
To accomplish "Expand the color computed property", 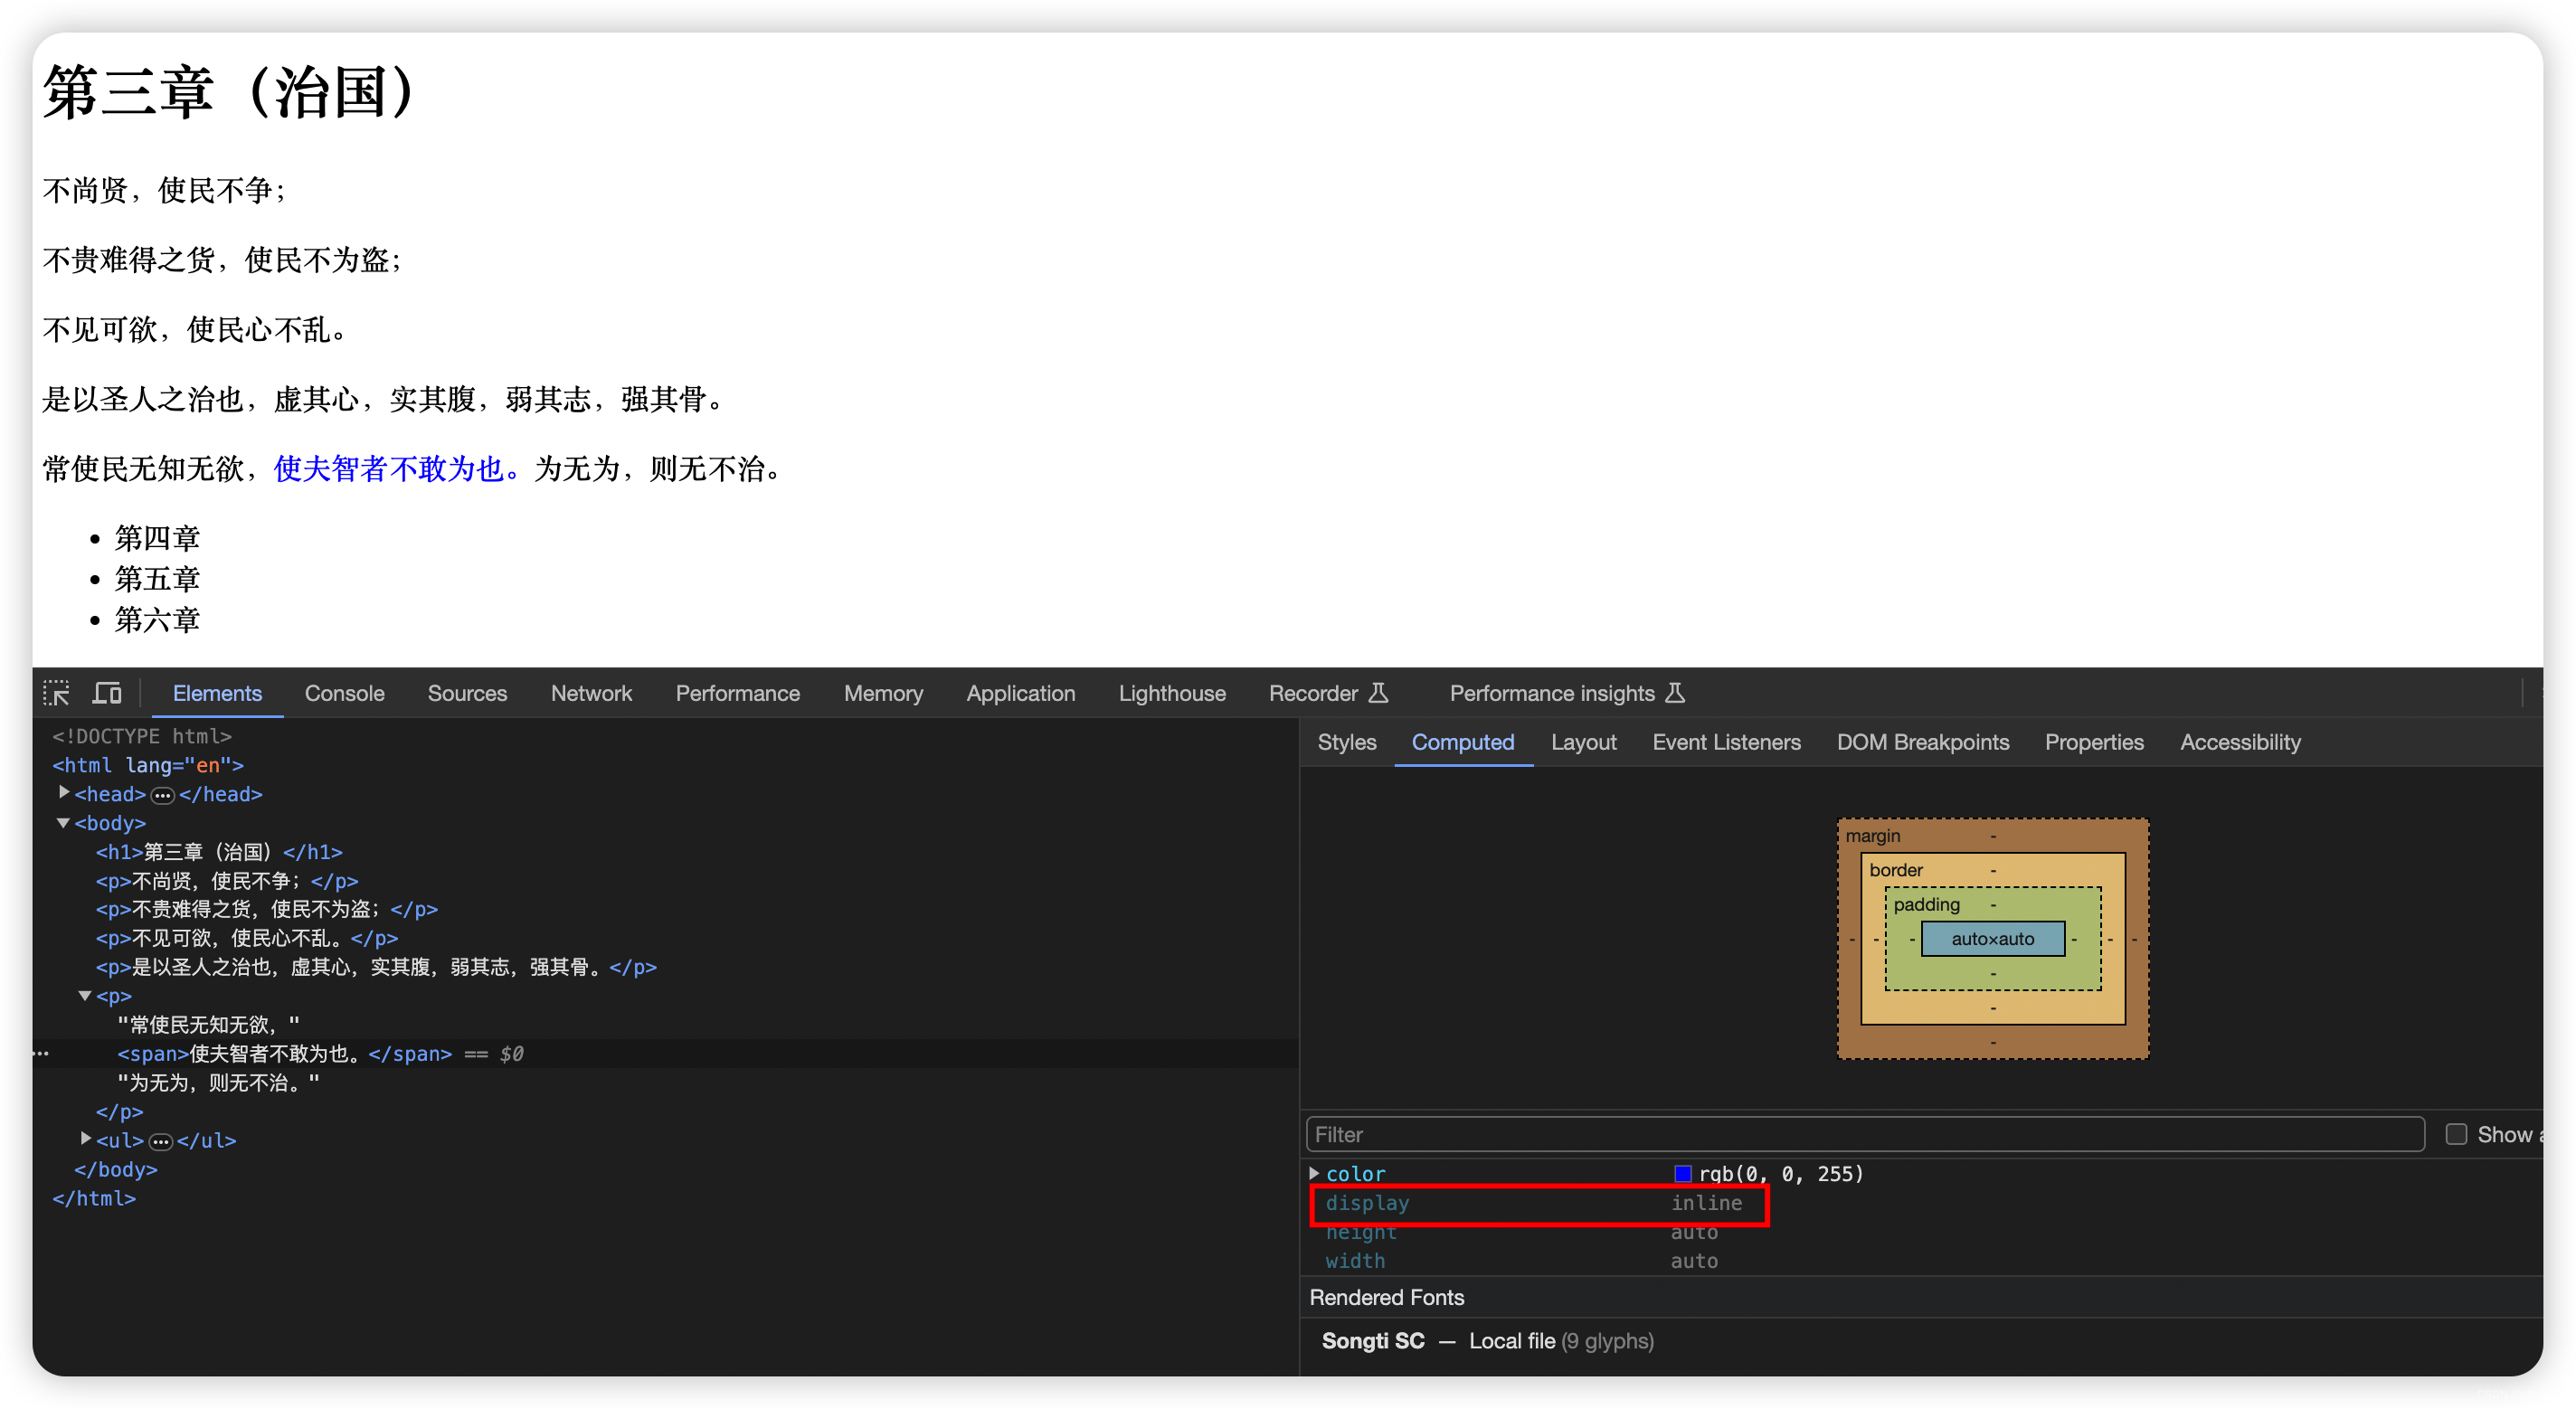I will click(1314, 1173).
